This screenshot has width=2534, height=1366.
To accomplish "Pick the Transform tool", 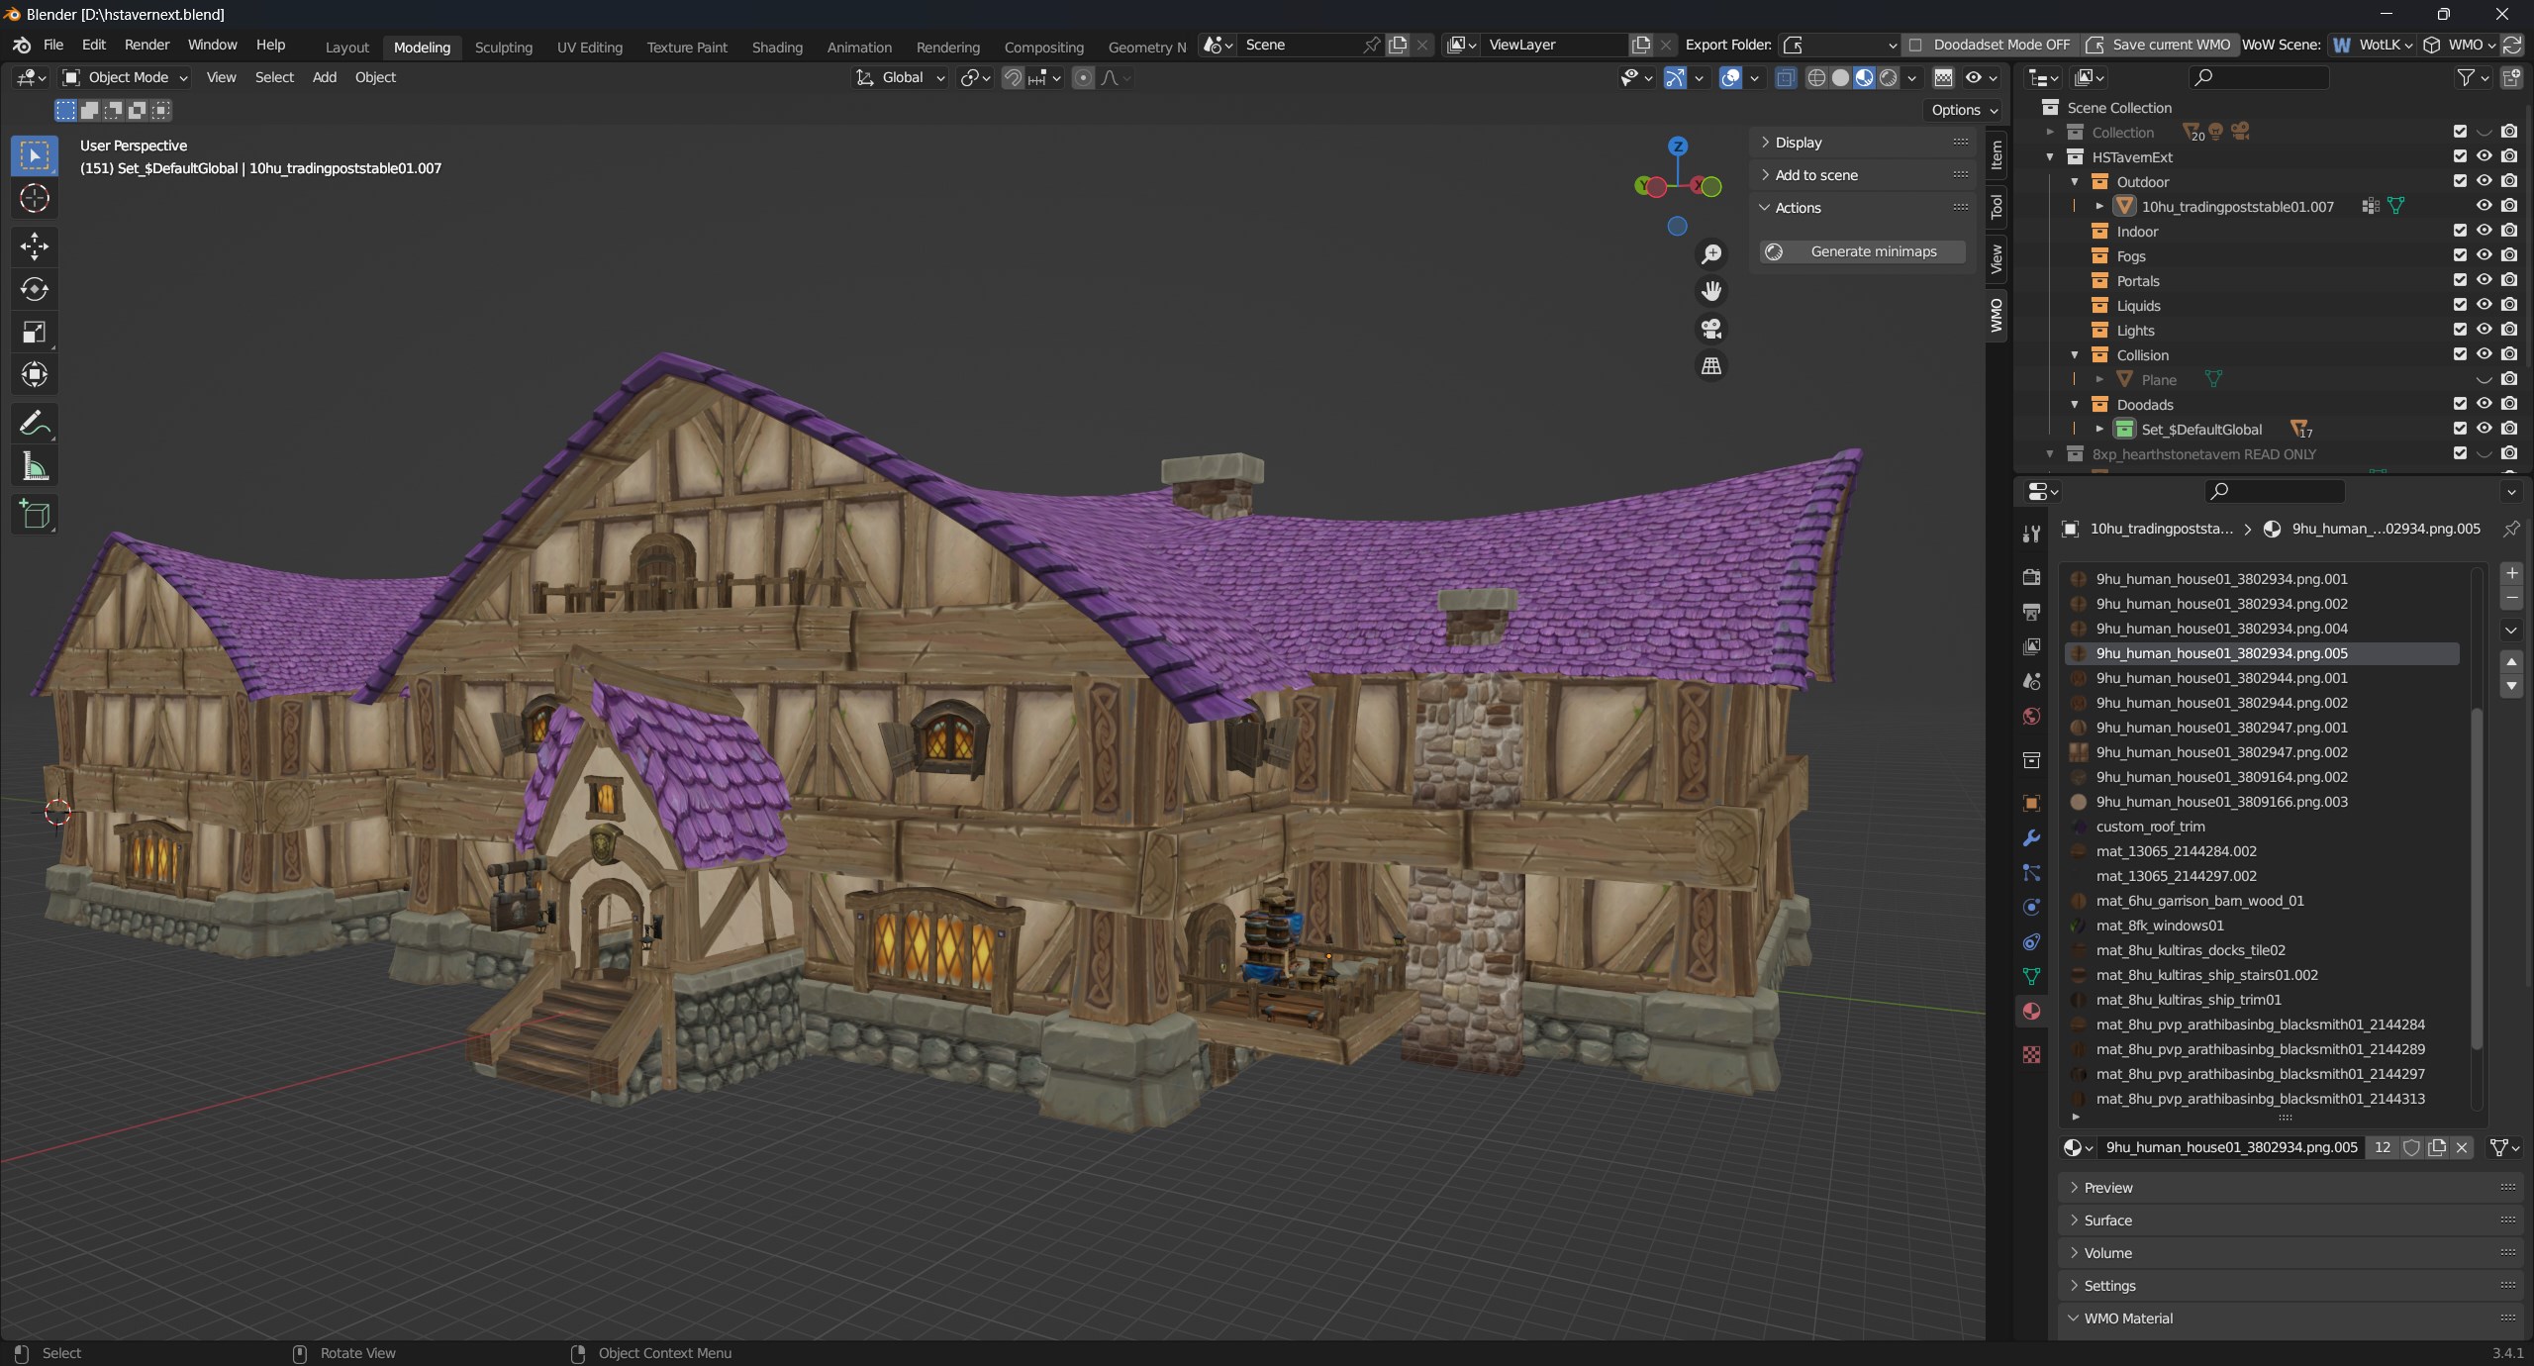I will pyautogui.click(x=35, y=375).
